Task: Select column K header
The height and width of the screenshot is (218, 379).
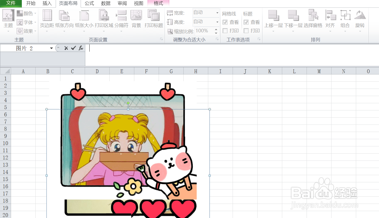Action: pyautogui.click(x=270, y=71)
